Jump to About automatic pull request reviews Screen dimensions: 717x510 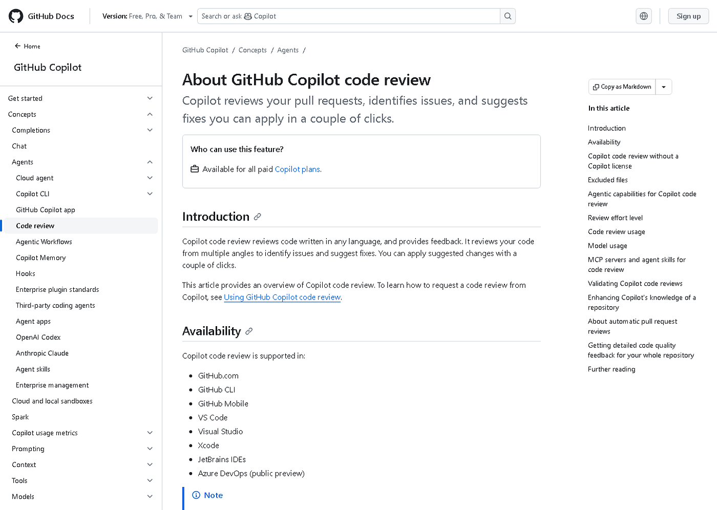tap(632, 326)
